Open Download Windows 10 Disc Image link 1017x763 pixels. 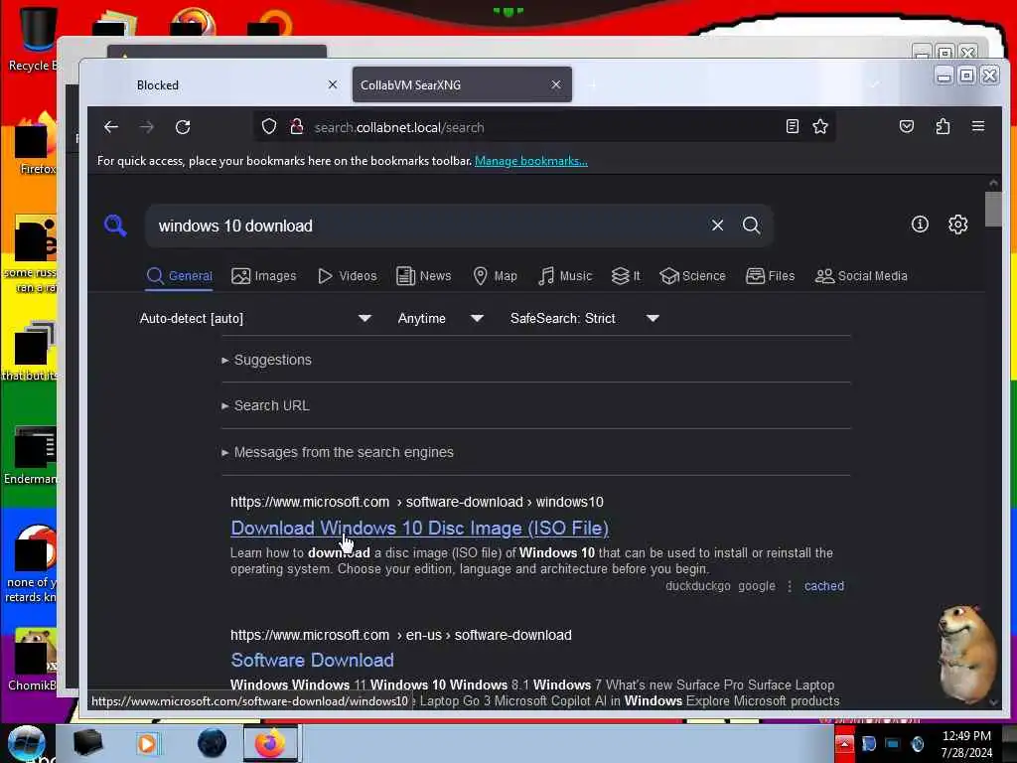[420, 529]
